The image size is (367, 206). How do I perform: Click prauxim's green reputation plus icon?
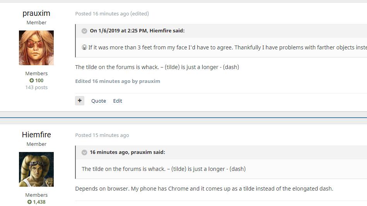click(x=32, y=81)
